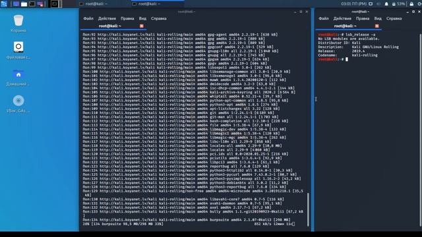Click the fourth panel launcher icon
Screen dimensions: 422x237
[40, 4]
